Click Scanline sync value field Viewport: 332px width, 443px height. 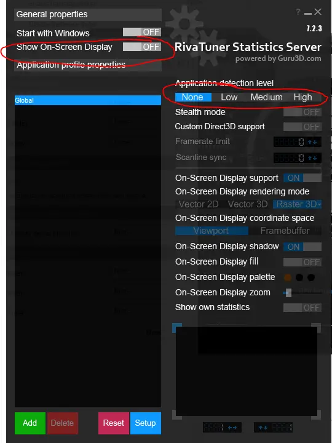290,158
